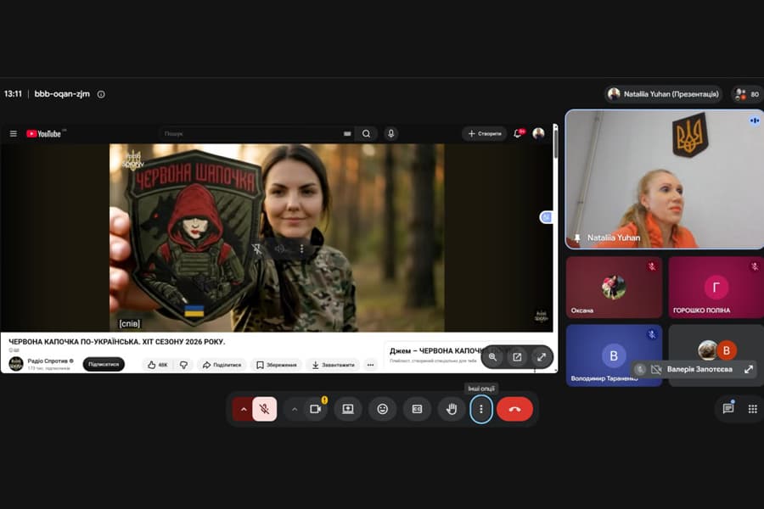Click the video title ЧЕРВОНА КАПОЧКА ПО-УКРАЇНСЬКА
Image resolution: width=764 pixels, height=509 pixels.
click(x=117, y=342)
